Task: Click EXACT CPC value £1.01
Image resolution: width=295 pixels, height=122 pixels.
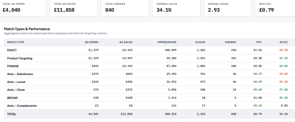Action: pos(258,50)
